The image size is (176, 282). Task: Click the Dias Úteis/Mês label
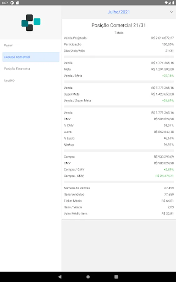[74, 51]
